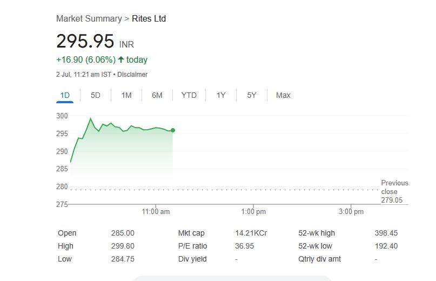Switch to the 1D tab
Viewport: 436px width, 281px height.
coord(65,96)
